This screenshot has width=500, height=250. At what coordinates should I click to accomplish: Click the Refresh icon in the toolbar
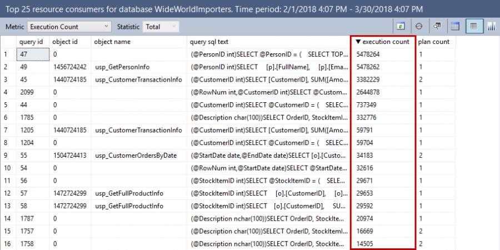401,26
